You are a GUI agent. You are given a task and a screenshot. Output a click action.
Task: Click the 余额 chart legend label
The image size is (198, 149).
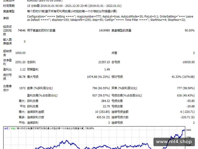coord(6,129)
